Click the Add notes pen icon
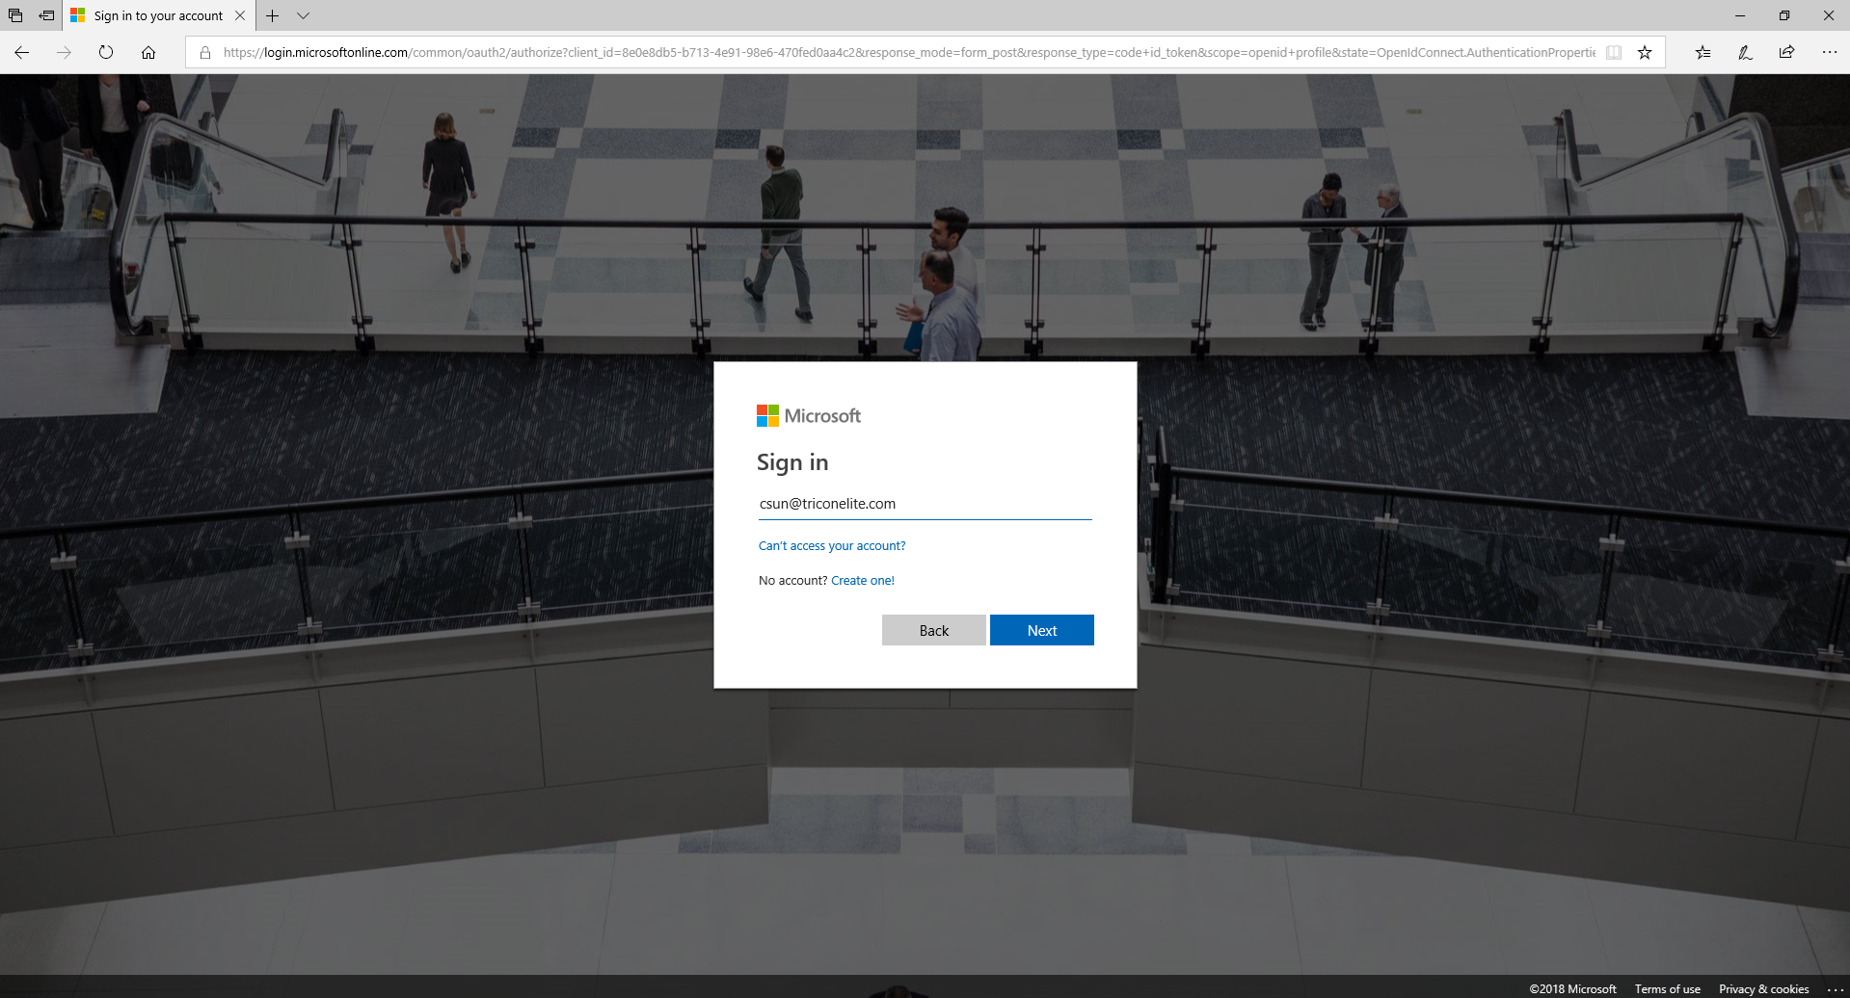1850x998 pixels. (1745, 52)
